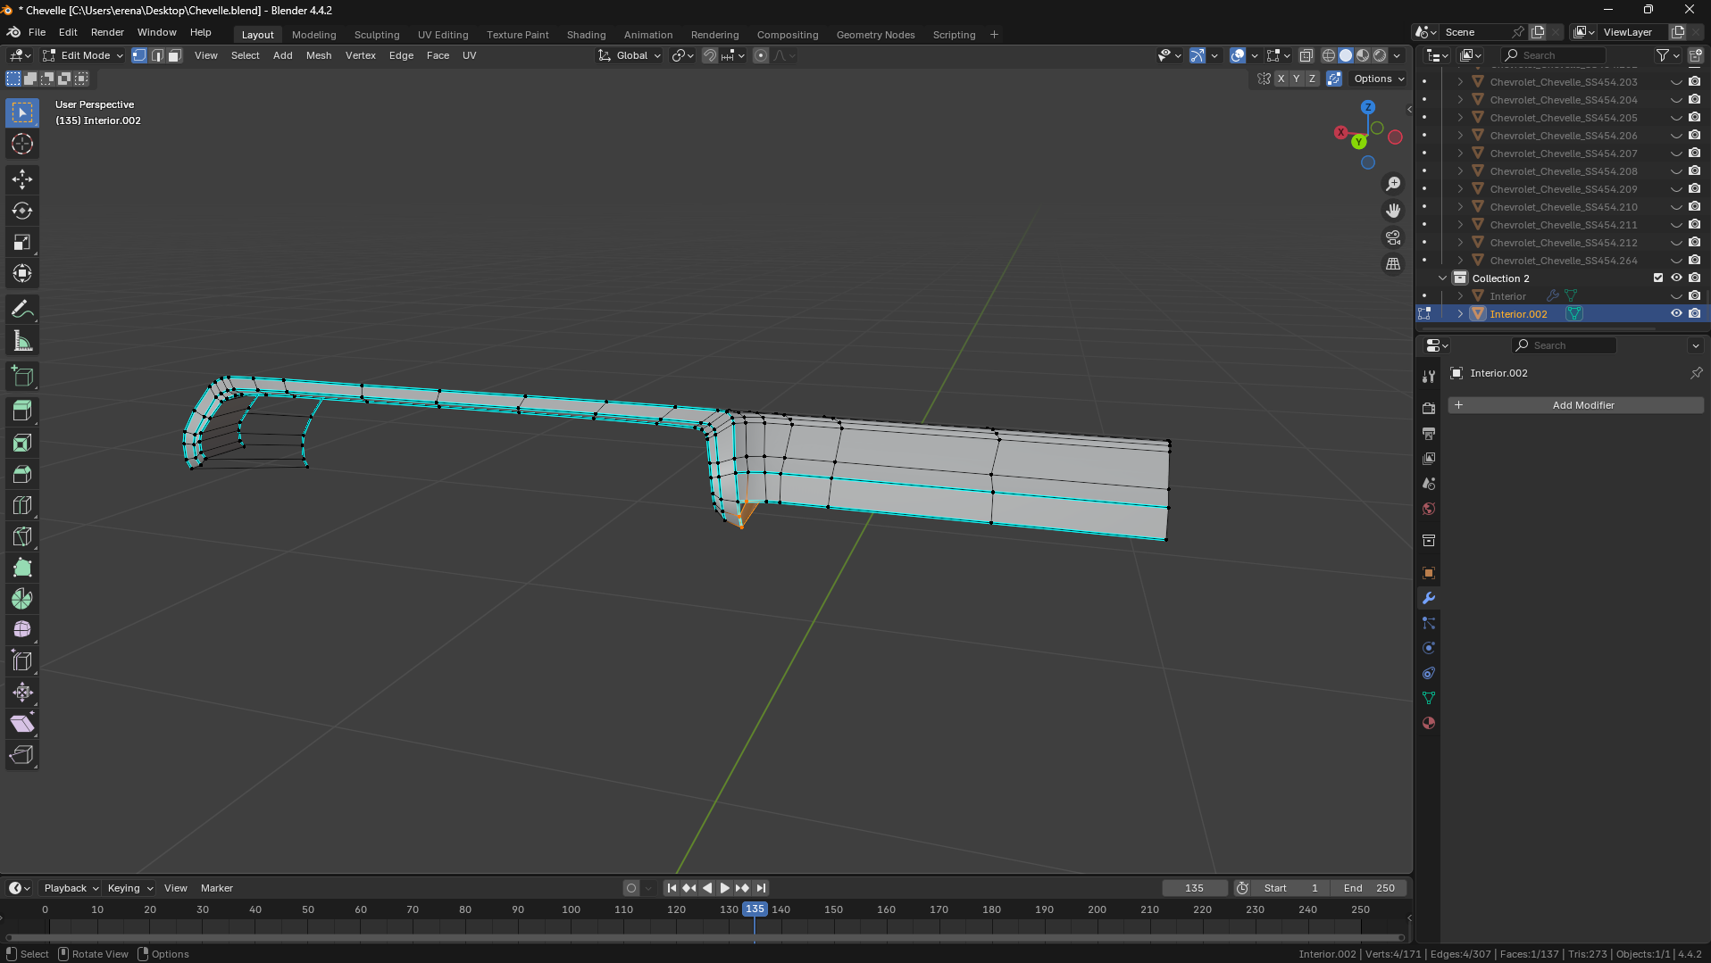Select the Poly Build tool

pos(22,568)
